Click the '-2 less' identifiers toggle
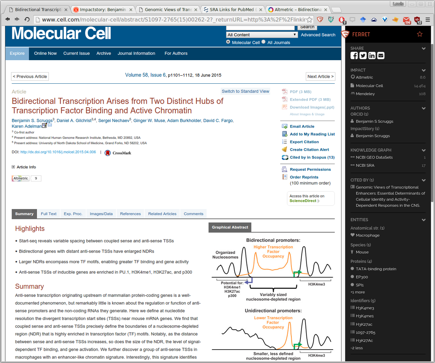Screen dimensions: 435x363 pos(357,348)
